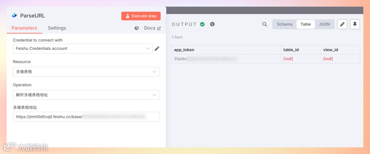This screenshot has height=154, width=370.
Task: Click the table_id column header
Action: point(301,50)
